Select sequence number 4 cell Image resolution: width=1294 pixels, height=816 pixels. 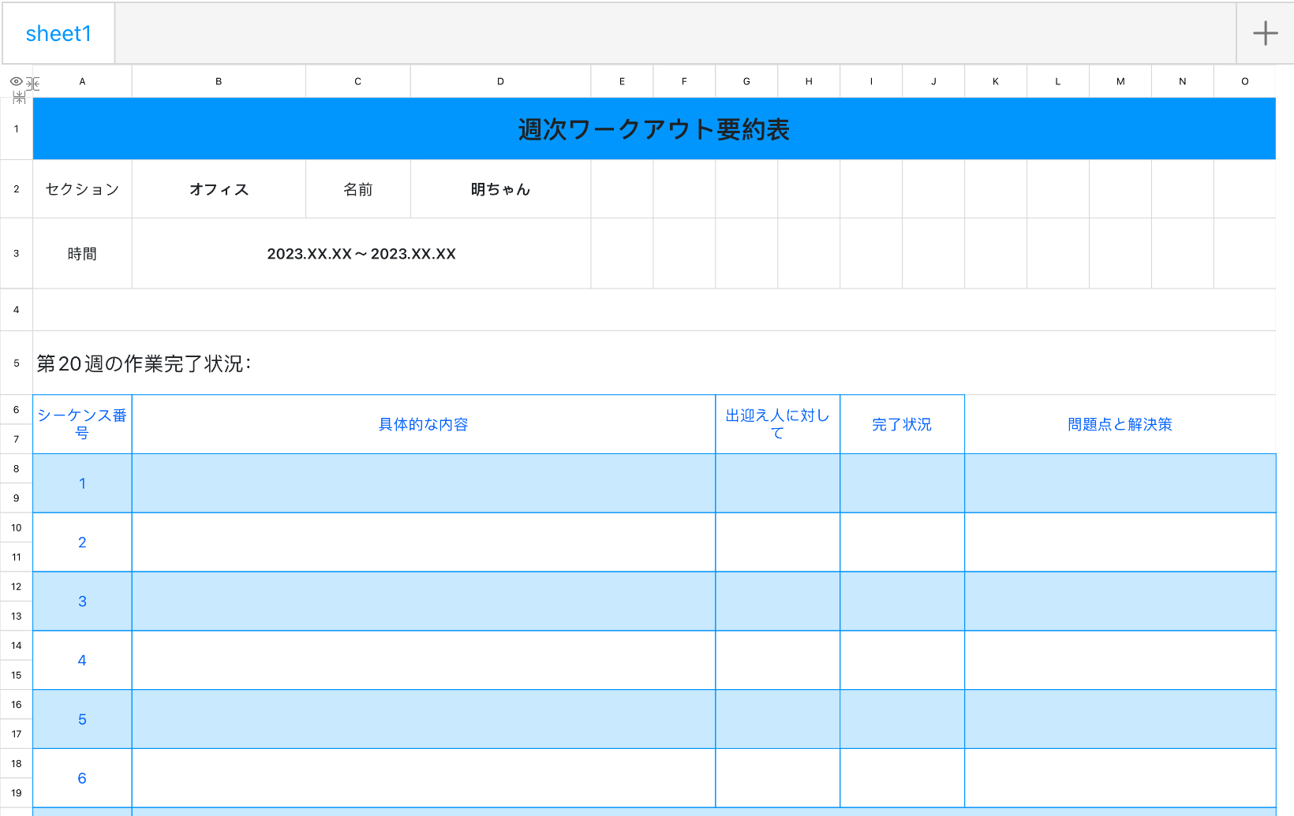coord(82,661)
